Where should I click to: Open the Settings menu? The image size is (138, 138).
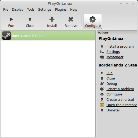click(x=45, y=10)
